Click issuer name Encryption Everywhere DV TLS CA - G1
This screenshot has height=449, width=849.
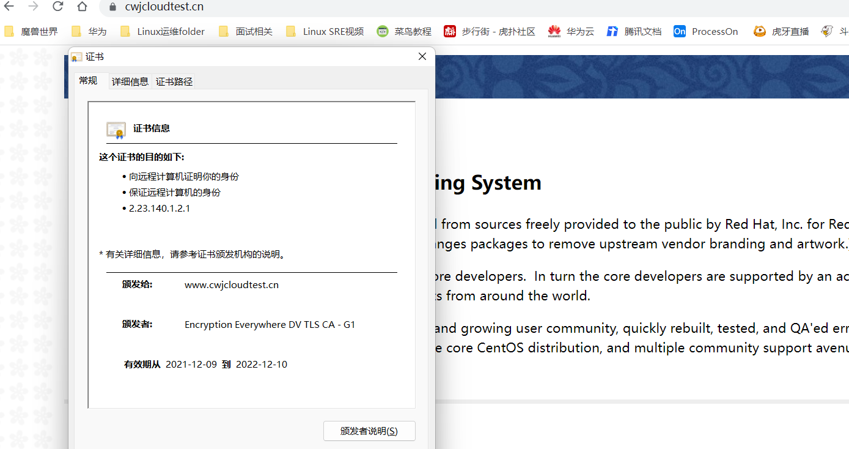(x=270, y=324)
